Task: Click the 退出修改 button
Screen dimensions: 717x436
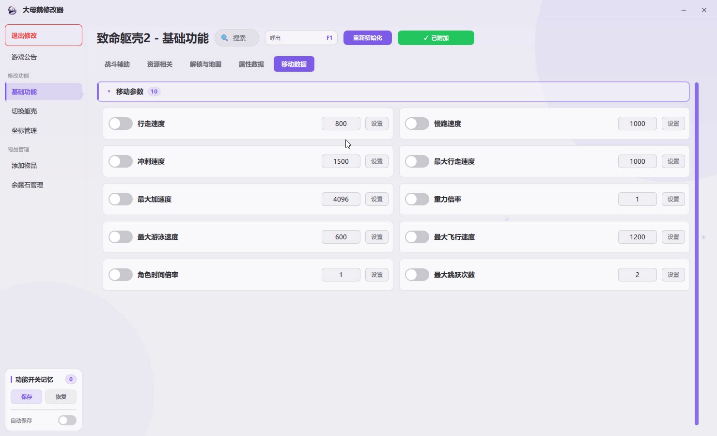Action: pyautogui.click(x=44, y=35)
